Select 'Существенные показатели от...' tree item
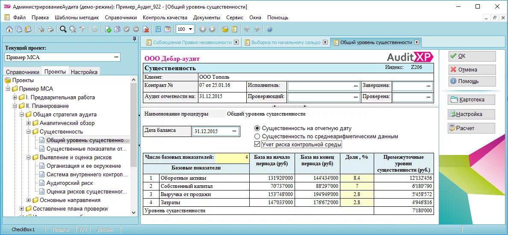This screenshot has height=235, width=508. pyautogui.click(x=86, y=149)
